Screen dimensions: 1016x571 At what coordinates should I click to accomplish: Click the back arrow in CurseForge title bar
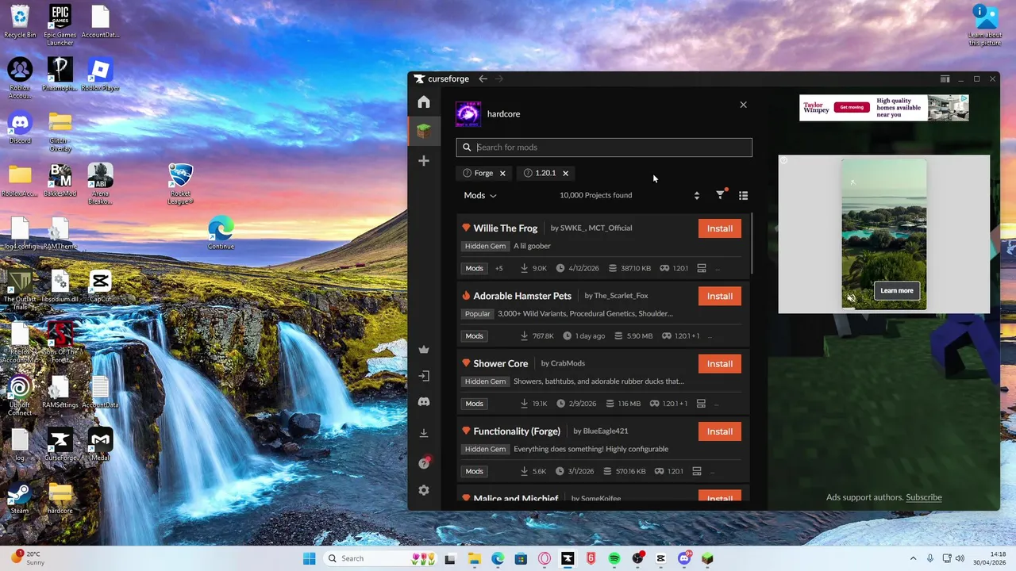(x=483, y=79)
